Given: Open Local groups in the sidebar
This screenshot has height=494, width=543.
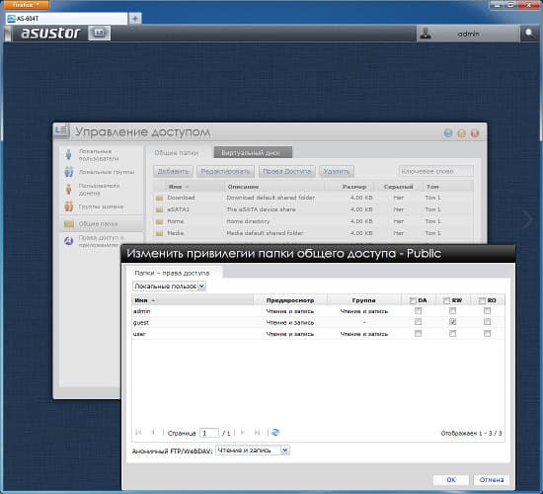Looking at the screenshot, I should coord(101,172).
